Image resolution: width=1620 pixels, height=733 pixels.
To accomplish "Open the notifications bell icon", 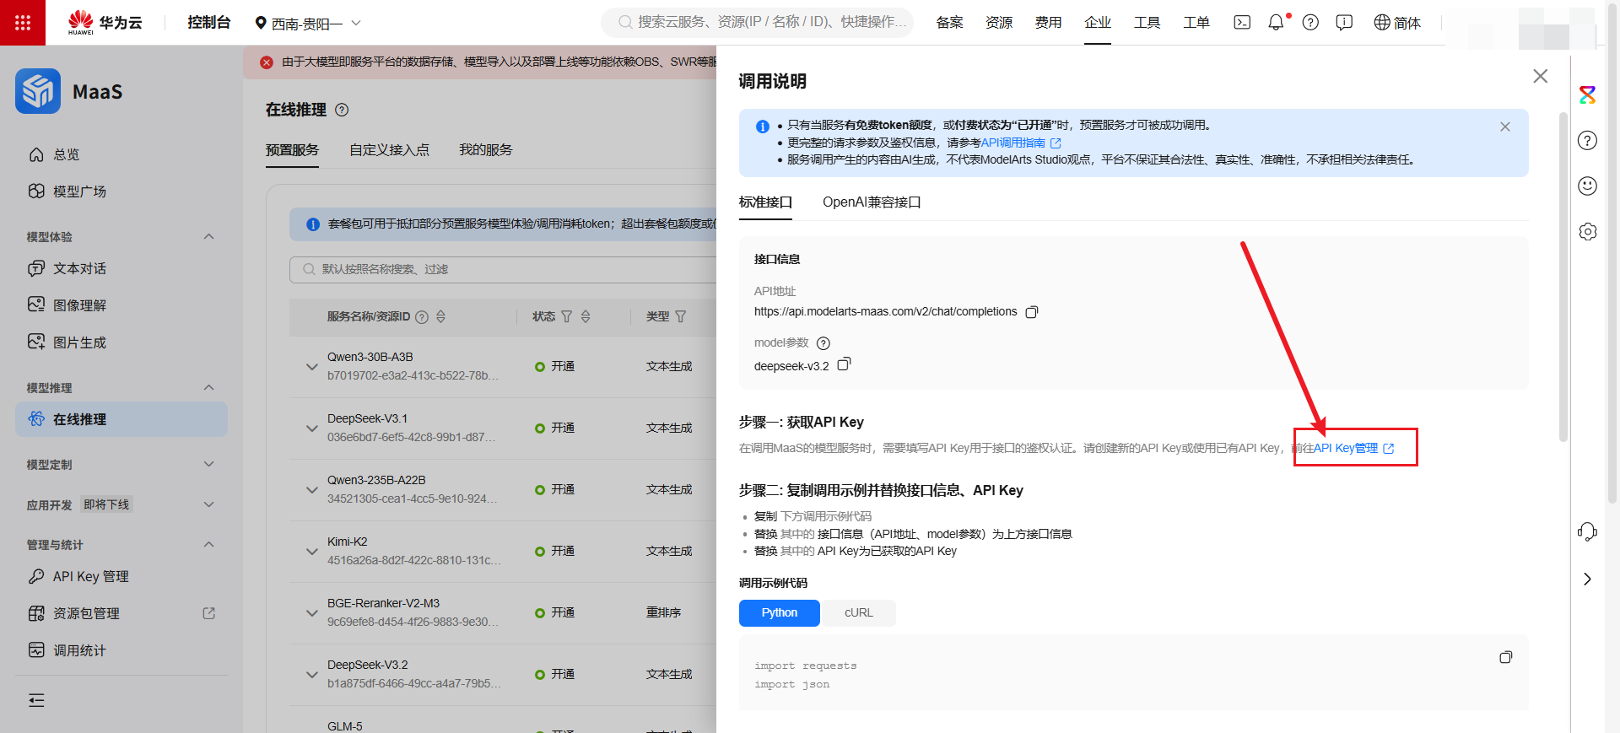I will pos(1276,23).
